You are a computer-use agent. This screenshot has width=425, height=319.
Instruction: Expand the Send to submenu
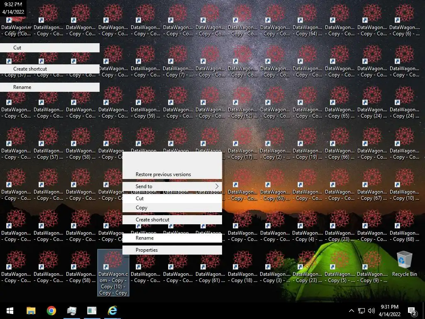pos(172,186)
